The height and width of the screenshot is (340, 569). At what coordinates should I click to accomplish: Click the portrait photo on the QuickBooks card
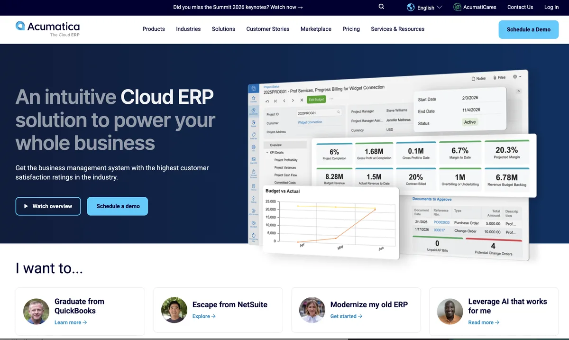coord(37,311)
